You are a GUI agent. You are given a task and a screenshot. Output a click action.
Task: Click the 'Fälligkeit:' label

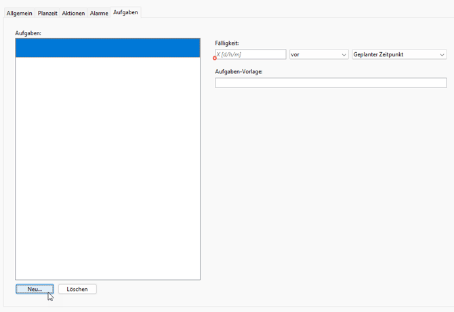[x=227, y=43]
